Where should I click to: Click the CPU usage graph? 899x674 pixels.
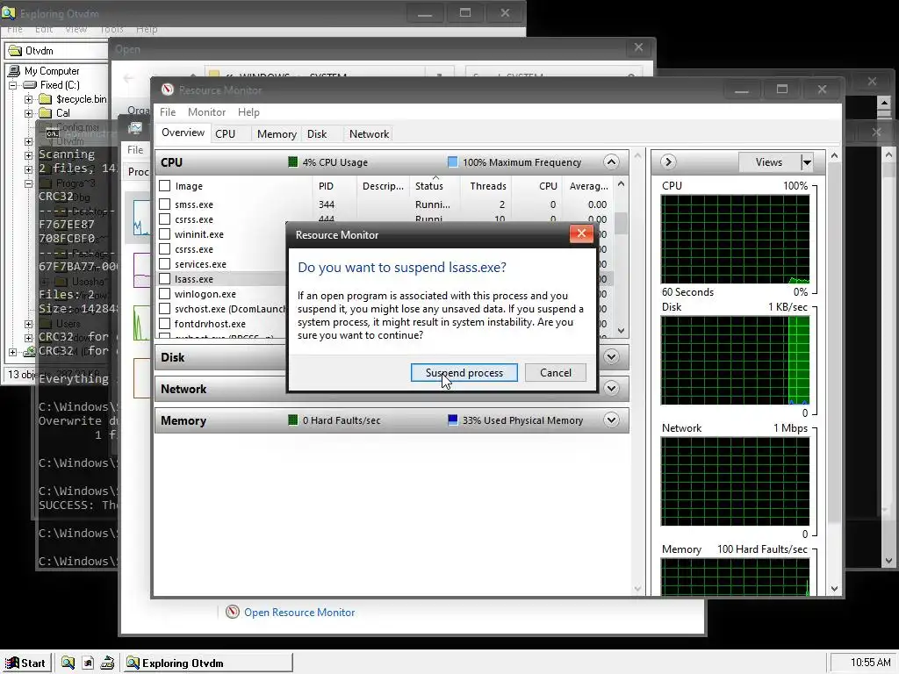click(735, 239)
